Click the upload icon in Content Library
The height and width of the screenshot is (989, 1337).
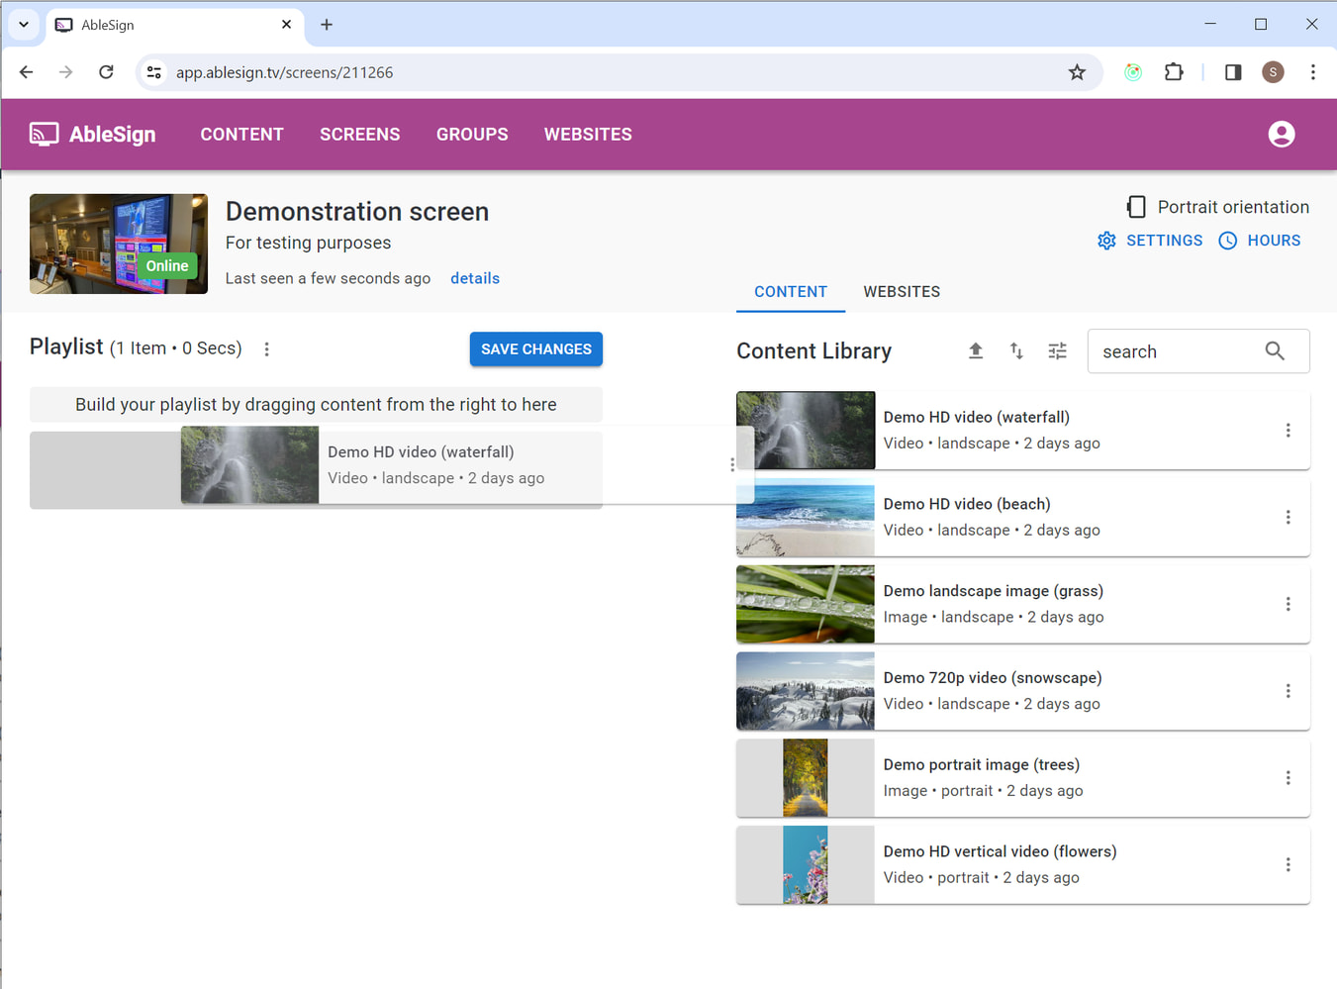tap(975, 351)
